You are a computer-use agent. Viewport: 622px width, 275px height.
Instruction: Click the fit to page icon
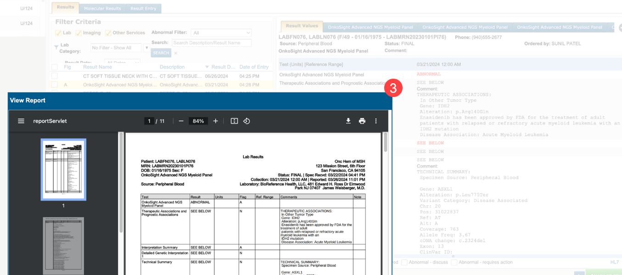point(234,121)
